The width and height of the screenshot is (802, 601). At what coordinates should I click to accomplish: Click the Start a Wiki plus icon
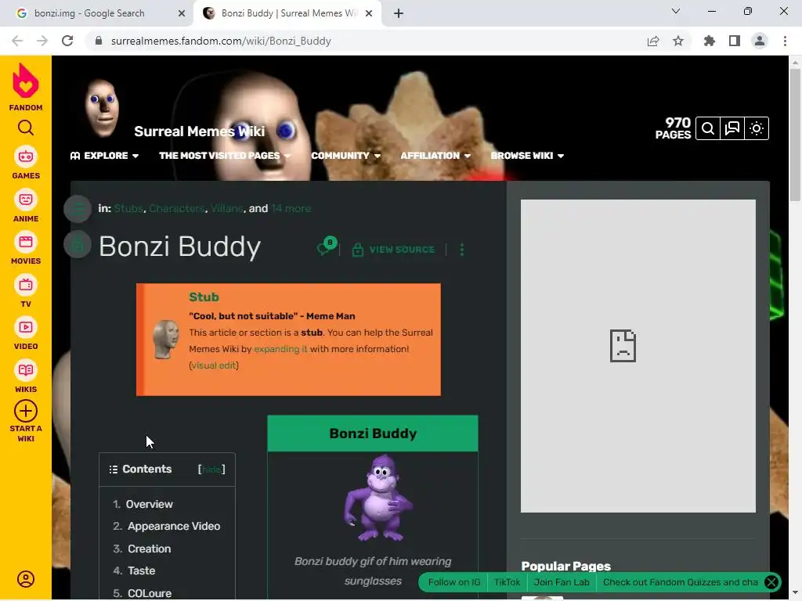coord(26,411)
